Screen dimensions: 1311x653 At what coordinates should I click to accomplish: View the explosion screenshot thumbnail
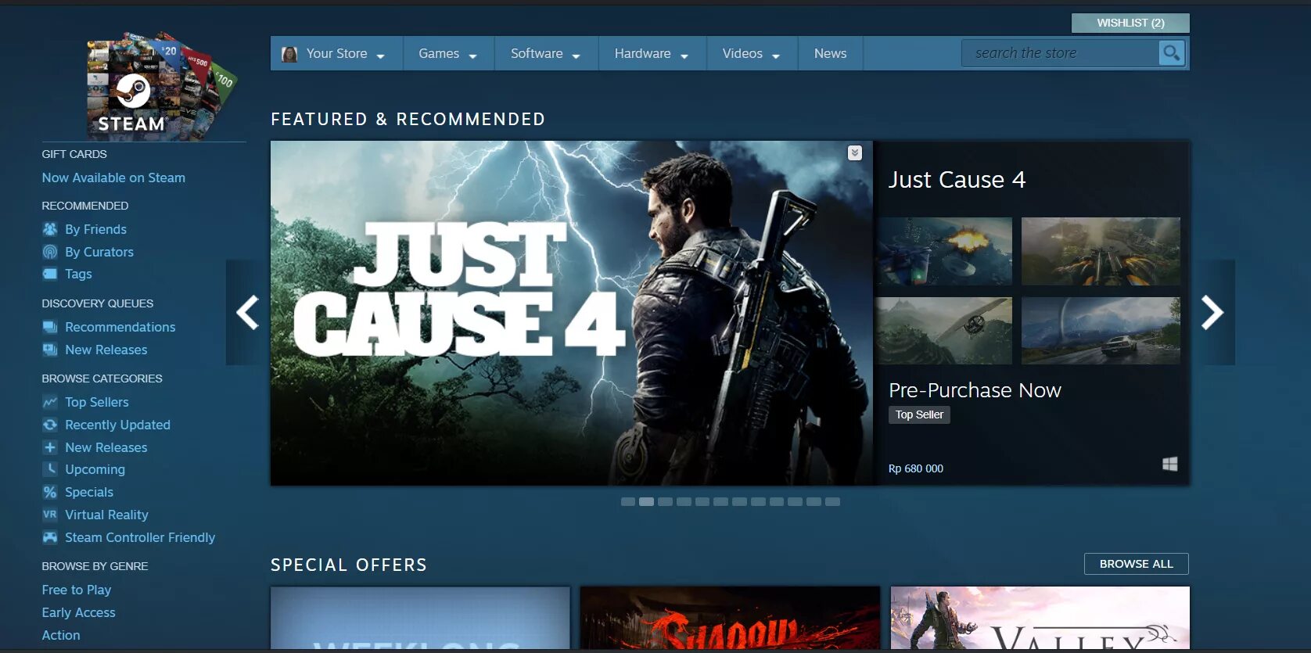(x=944, y=251)
